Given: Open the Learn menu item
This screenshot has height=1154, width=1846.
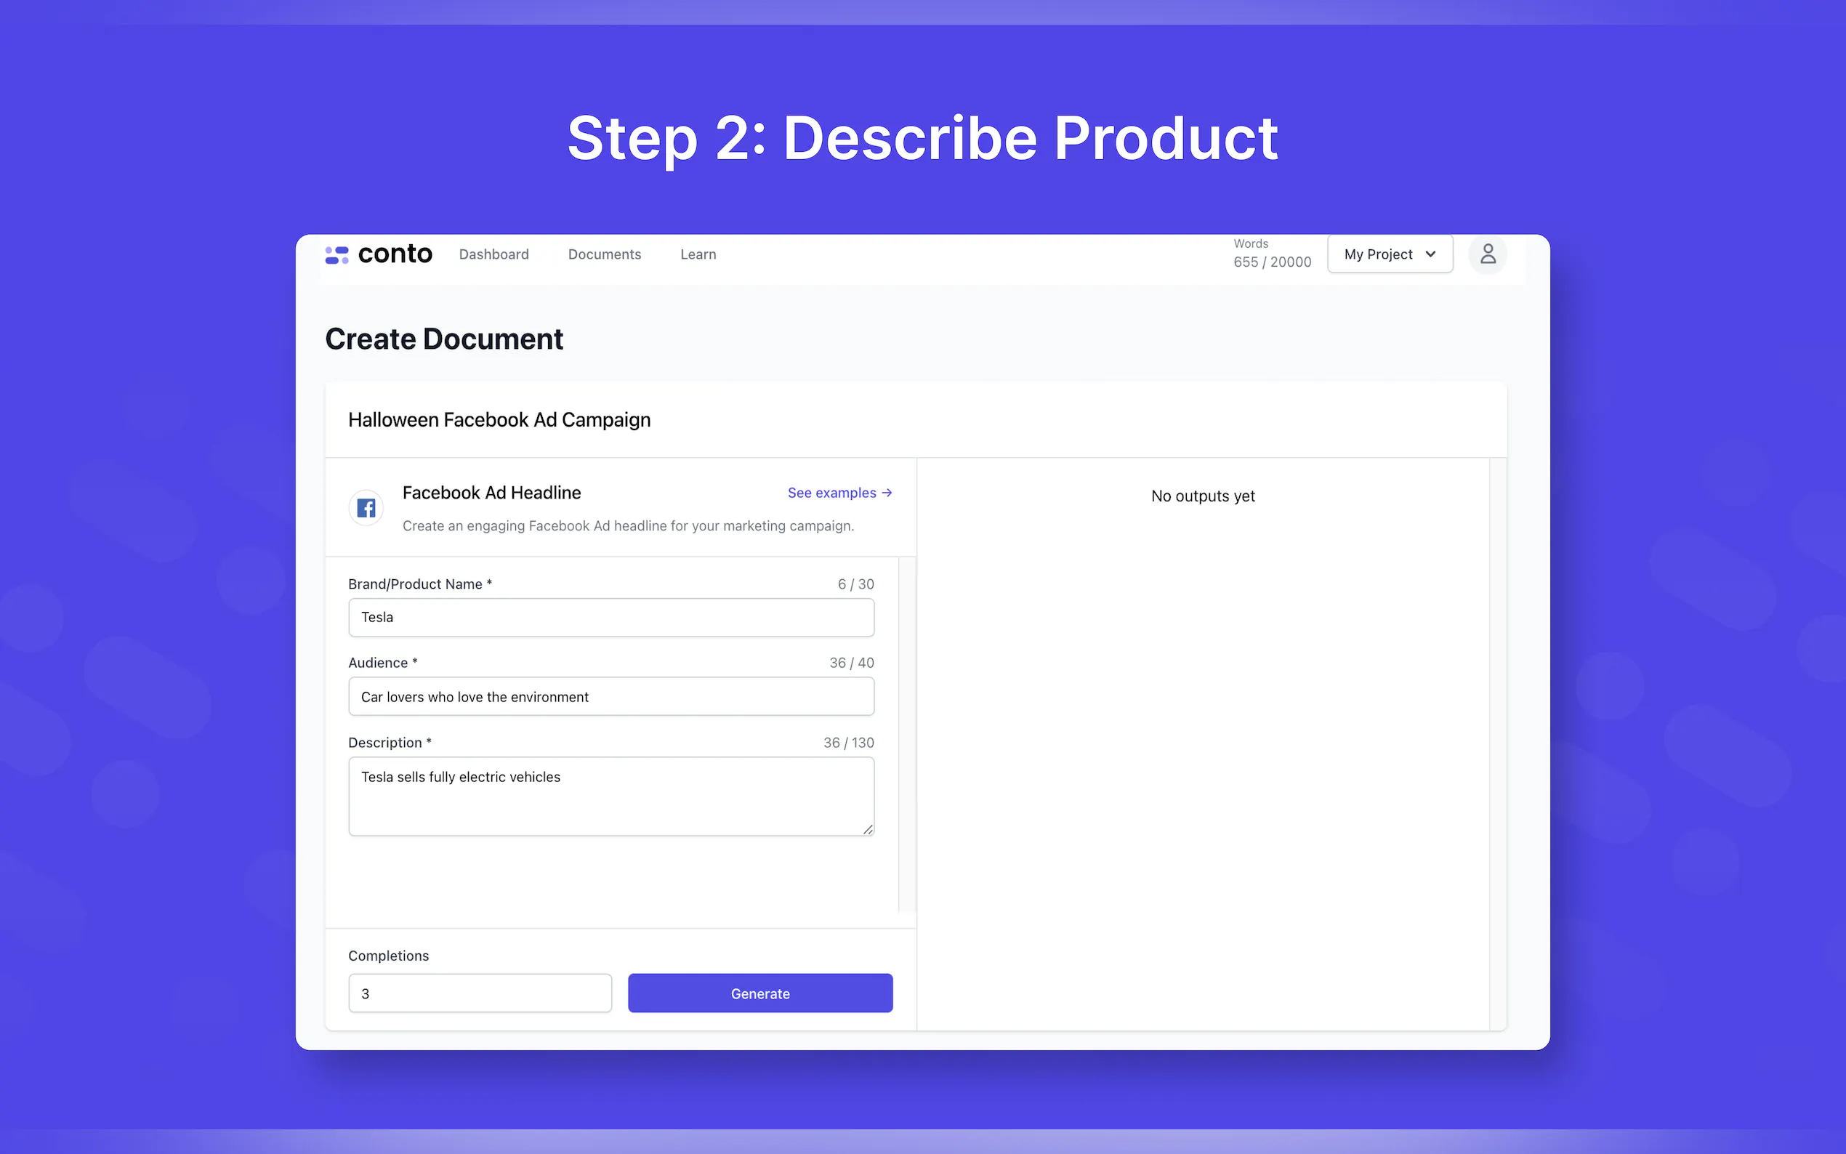Looking at the screenshot, I should click(x=698, y=254).
